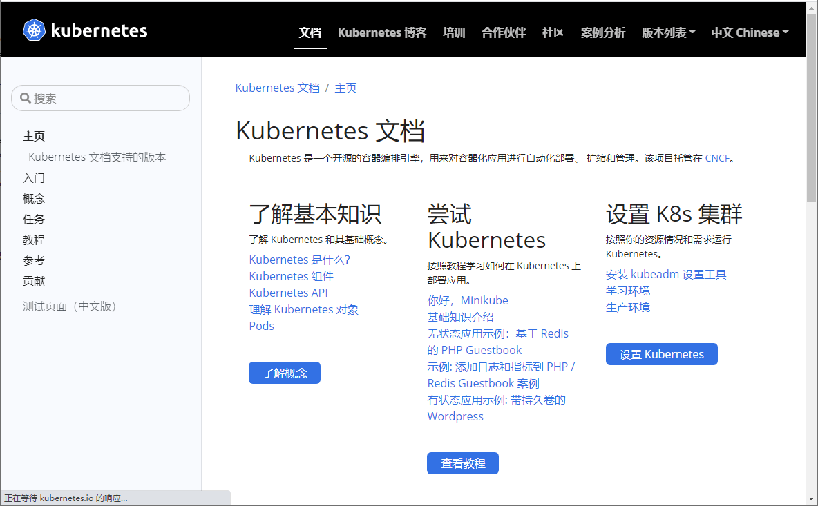This screenshot has height=506, width=818.
Task: Go to 培训 in the top navigation
Action: [x=454, y=33]
